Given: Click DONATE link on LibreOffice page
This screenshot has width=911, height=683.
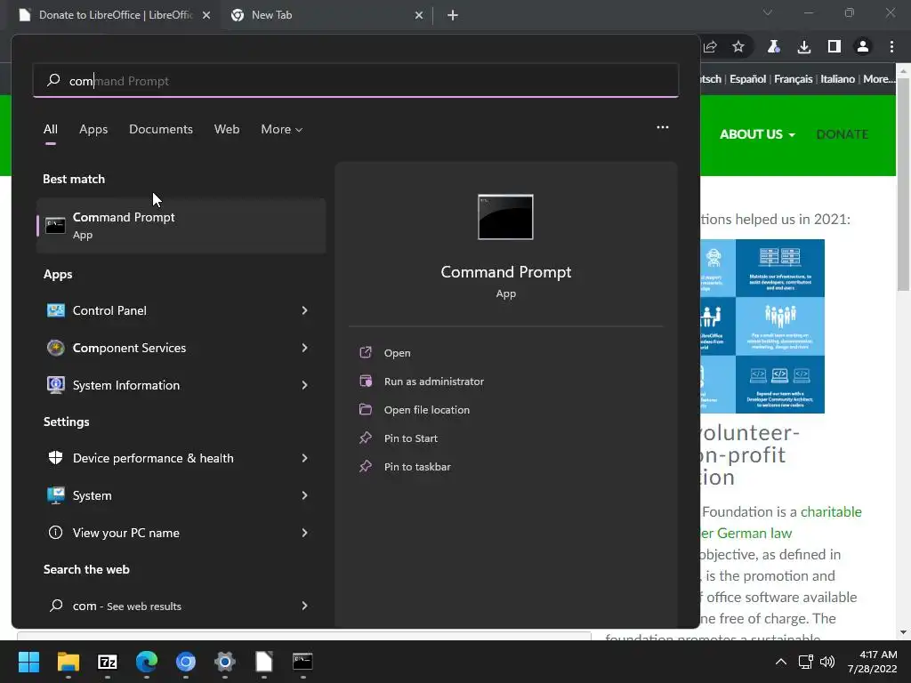Looking at the screenshot, I should coord(842,134).
